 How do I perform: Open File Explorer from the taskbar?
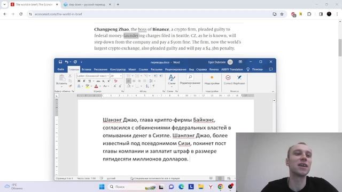click(201, 187)
